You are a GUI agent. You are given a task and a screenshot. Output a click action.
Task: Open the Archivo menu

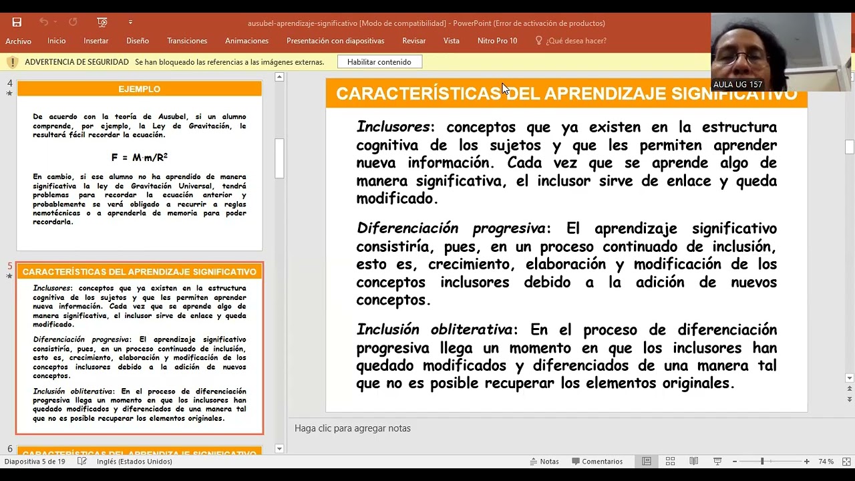(18, 41)
